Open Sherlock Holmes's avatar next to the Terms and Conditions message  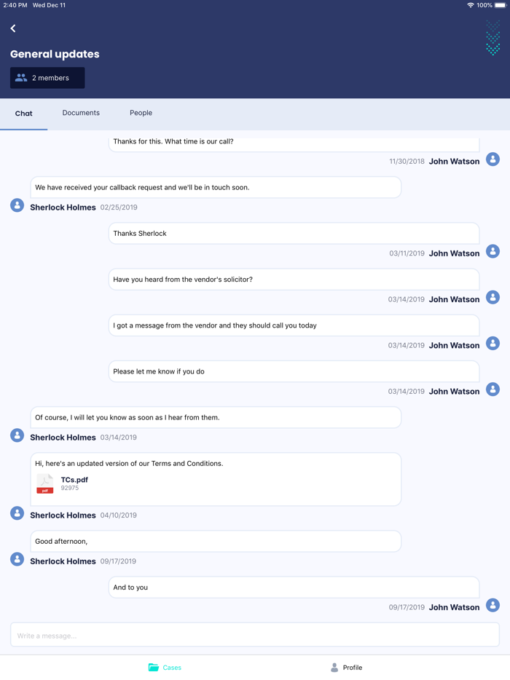point(17,513)
